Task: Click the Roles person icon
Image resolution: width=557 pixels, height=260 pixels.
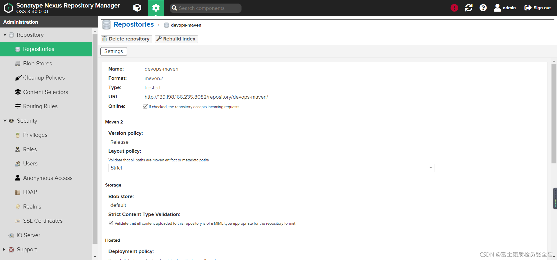Action: pos(18,149)
